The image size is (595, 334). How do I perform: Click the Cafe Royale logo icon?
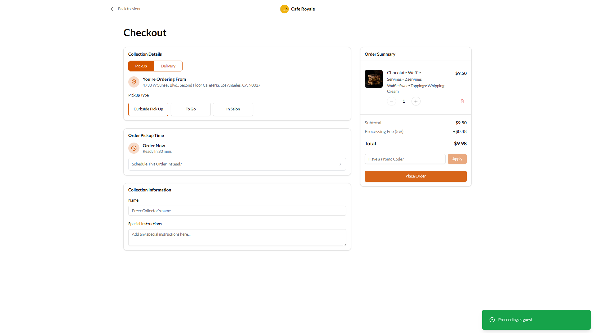click(x=284, y=9)
